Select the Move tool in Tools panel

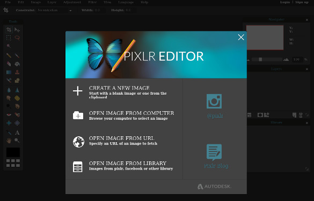pyautogui.click(x=17, y=30)
